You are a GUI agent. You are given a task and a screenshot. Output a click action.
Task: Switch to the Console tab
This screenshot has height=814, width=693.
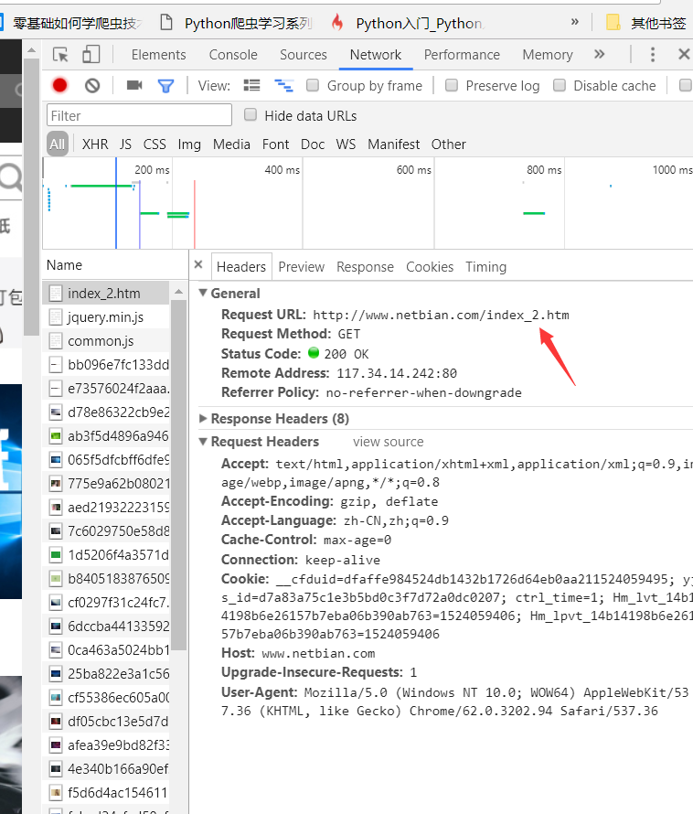click(233, 55)
